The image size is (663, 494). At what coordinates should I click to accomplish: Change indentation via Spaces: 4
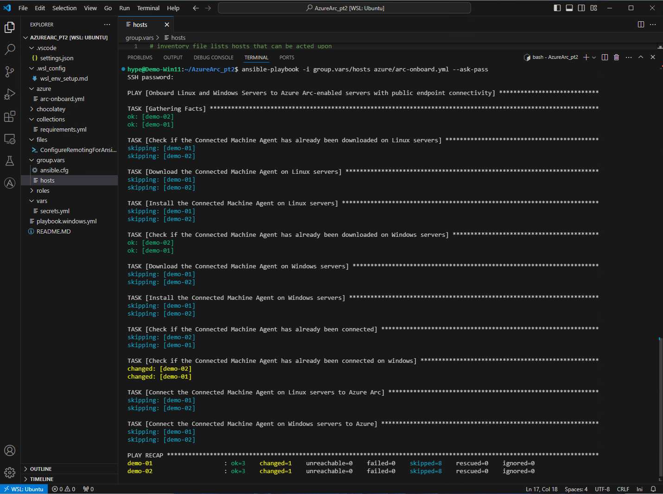coord(576,489)
